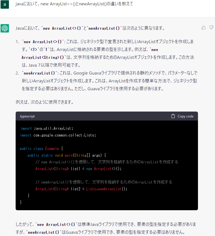Click the '例えば、次のように使用できます。' sentence
This screenshot has height=236, width=215.
(x=44, y=102)
